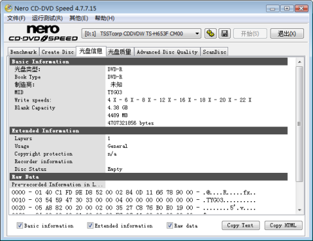
Task: Toggle the Extended information checkbox
Action: (90, 226)
